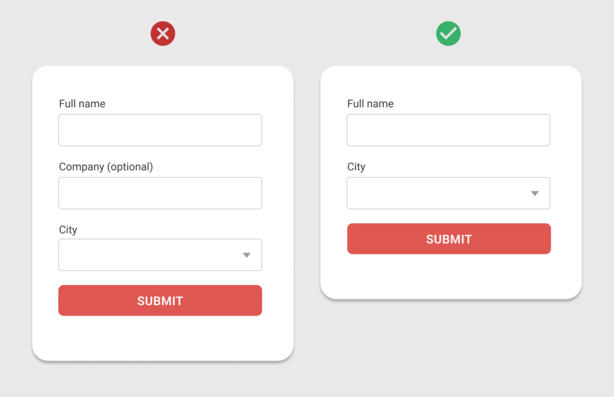Click the red X mark above the left form

pos(162,34)
